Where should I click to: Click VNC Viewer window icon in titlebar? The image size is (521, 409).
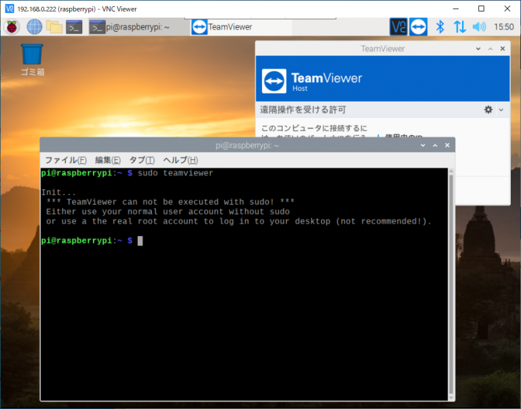point(9,9)
